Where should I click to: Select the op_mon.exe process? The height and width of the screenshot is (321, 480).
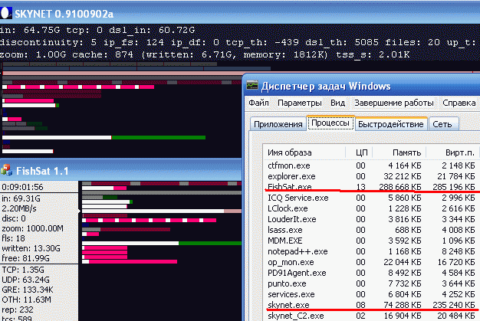click(x=371, y=262)
